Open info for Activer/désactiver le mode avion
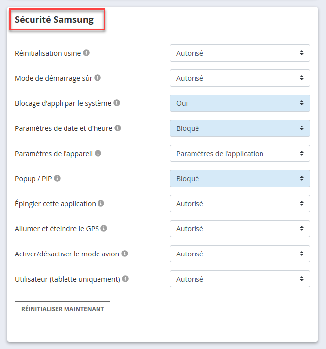Image resolution: width=326 pixels, height=349 pixels. point(125,254)
